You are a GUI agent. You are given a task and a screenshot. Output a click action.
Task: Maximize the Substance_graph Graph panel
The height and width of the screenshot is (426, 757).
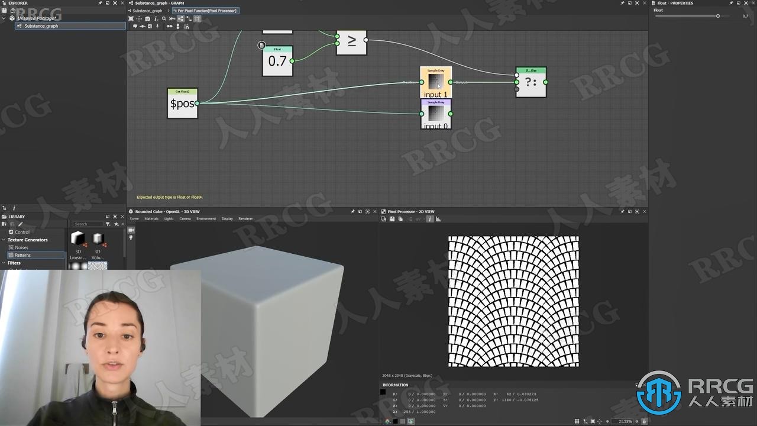(637, 3)
